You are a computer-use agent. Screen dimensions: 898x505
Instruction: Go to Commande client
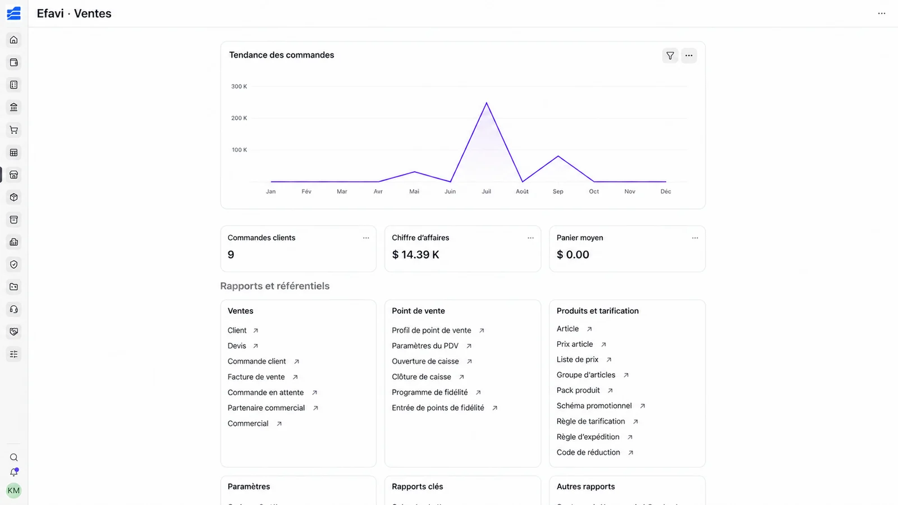coord(264,361)
